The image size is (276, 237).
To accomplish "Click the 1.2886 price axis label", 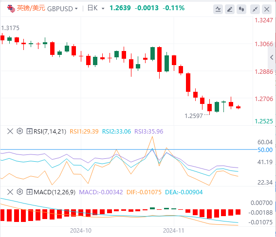I will [x=264, y=71].
